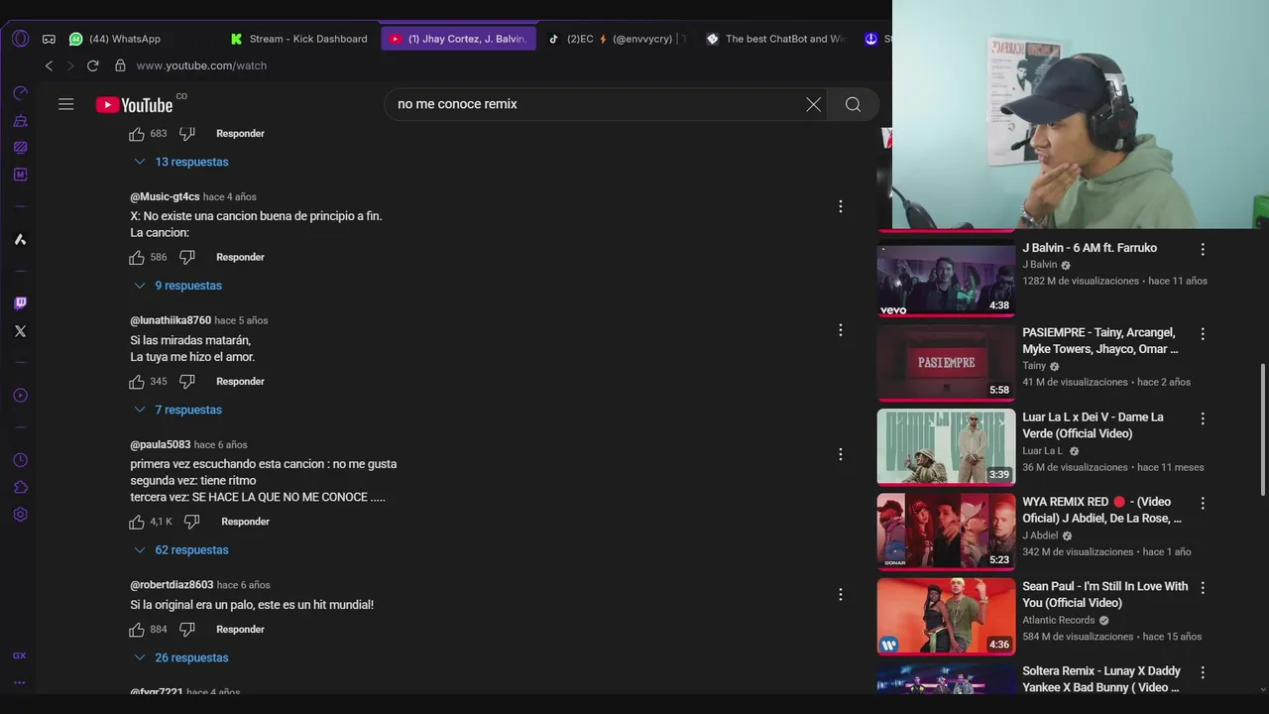1269x714 pixels.
Task: Open more options for WYA REMIX RED video
Action: (1203, 504)
